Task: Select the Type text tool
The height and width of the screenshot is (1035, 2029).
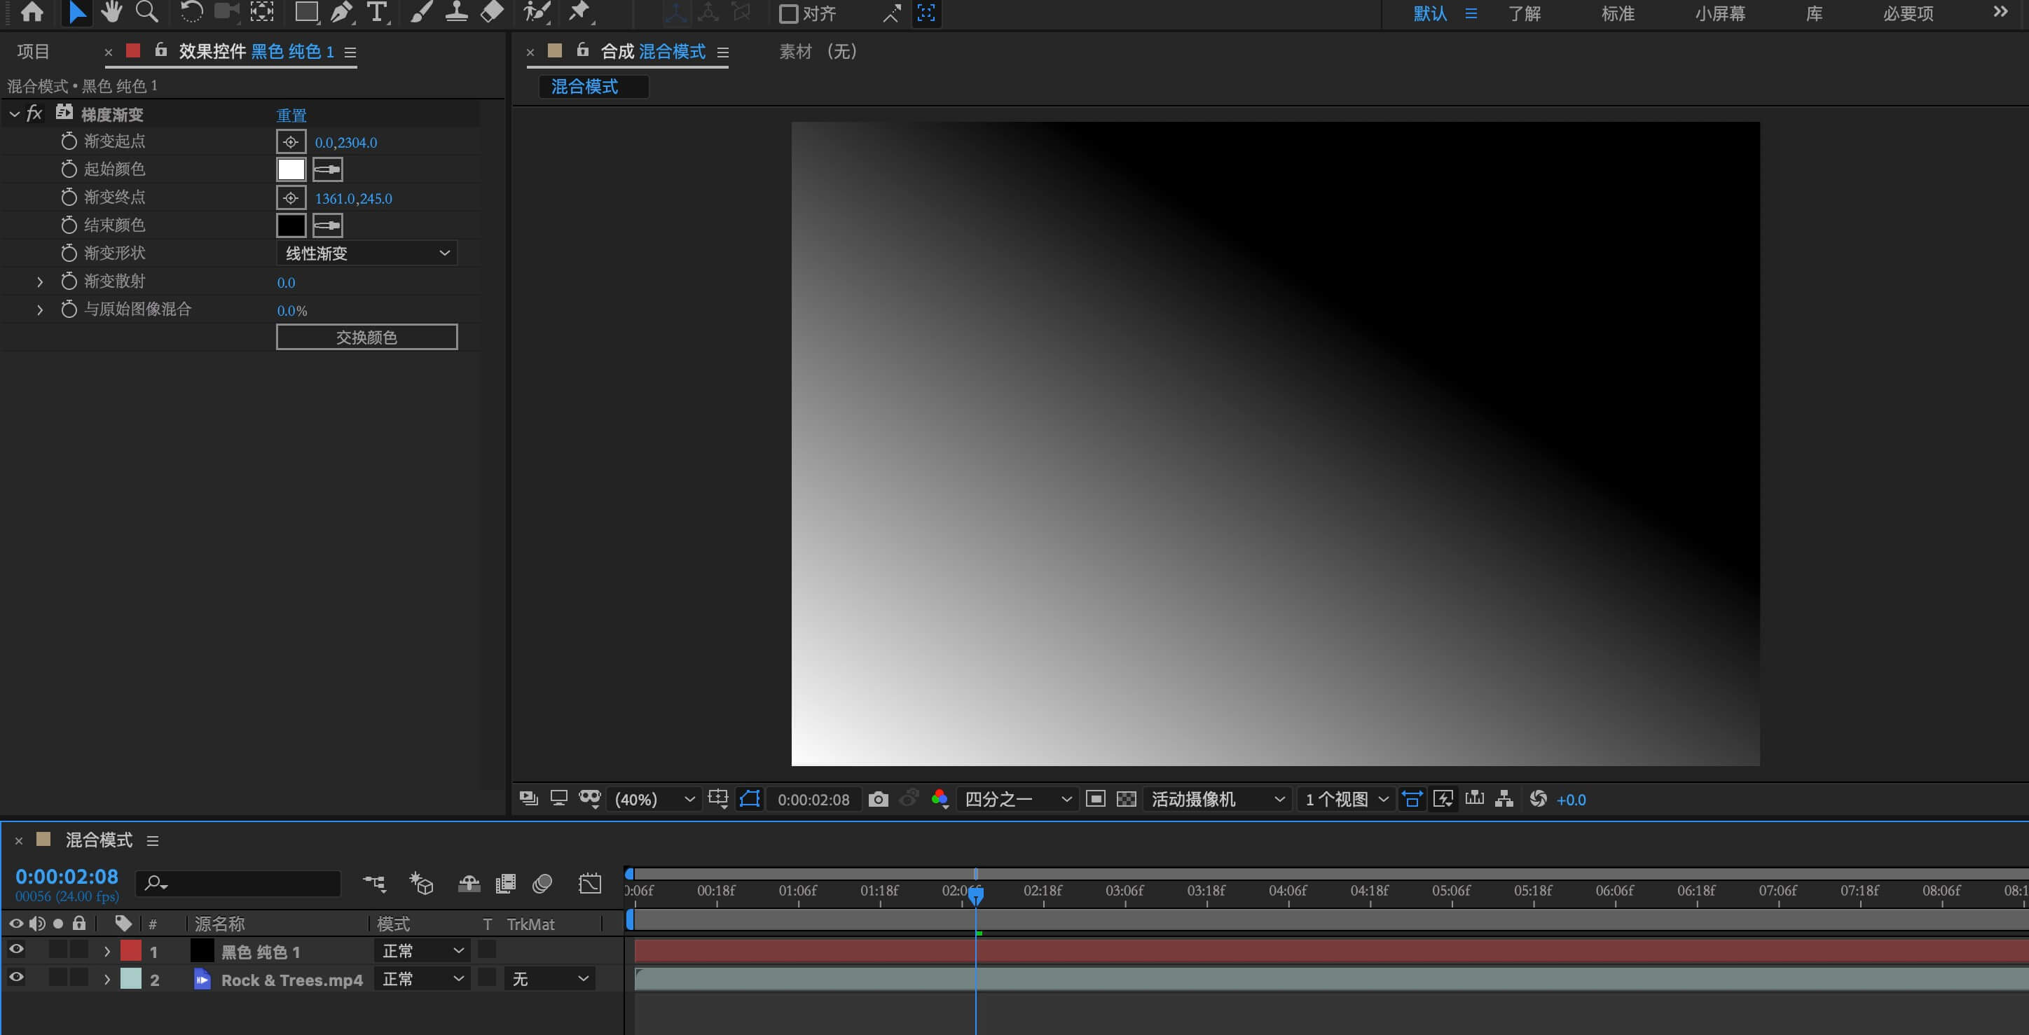Action: click(x=378, y=12)
